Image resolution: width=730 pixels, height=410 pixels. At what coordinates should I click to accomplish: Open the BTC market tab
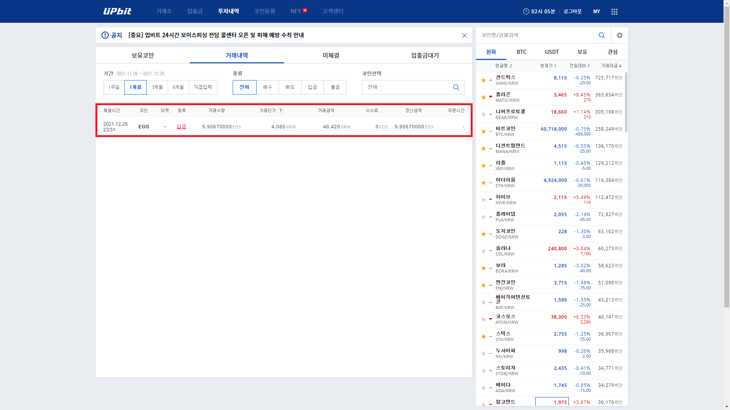(521, 52)
